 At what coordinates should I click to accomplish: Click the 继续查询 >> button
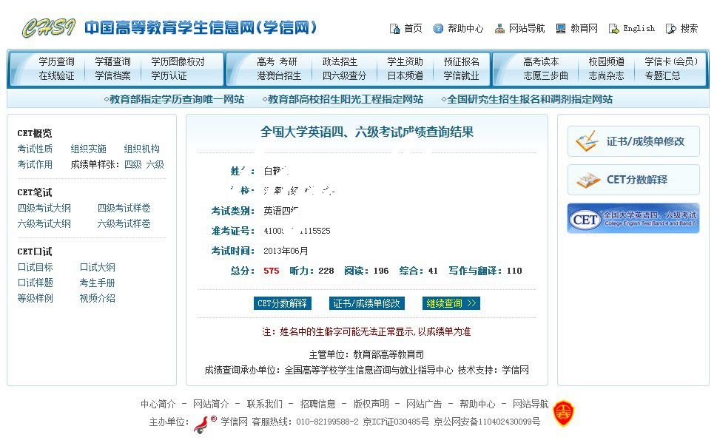[451, 303]
